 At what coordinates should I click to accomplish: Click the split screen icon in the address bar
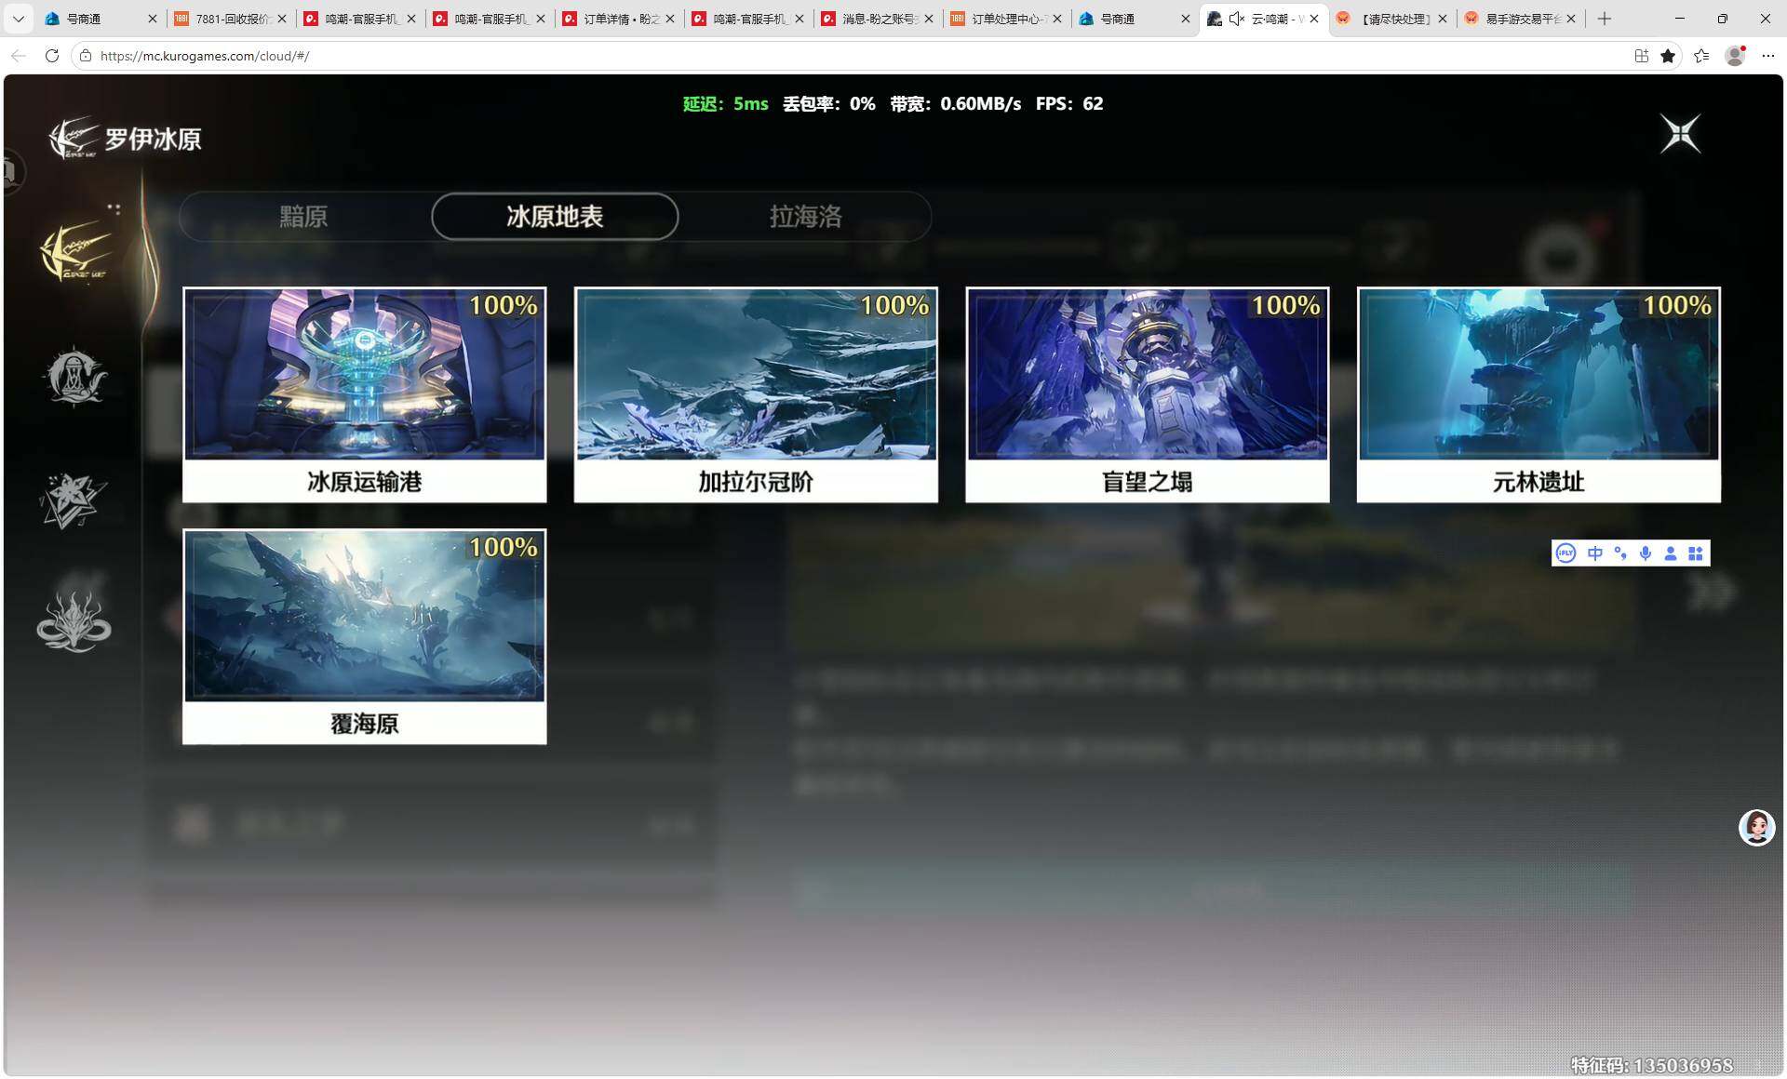pyautogui.click(x=1642, y=56)
